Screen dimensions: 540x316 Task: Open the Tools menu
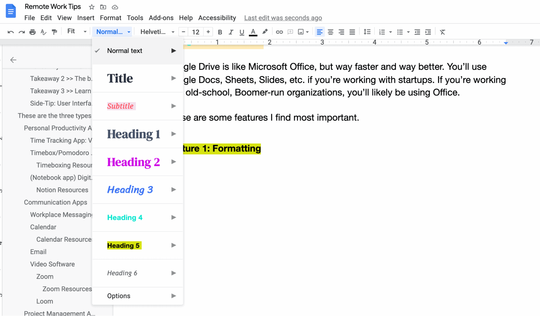(135, 18)
